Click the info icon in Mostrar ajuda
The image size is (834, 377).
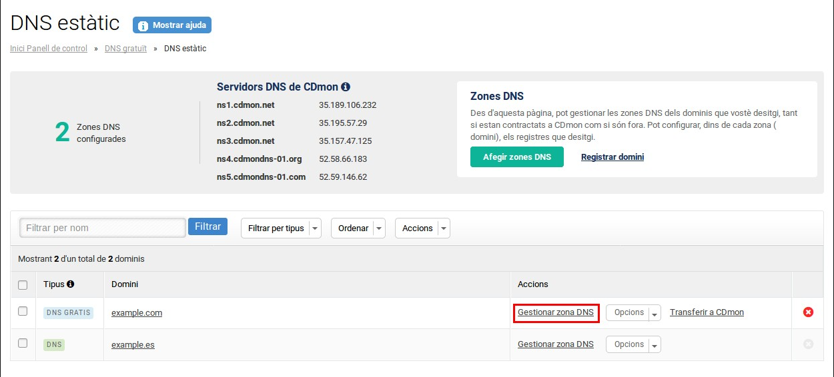(x=143, y=26)
